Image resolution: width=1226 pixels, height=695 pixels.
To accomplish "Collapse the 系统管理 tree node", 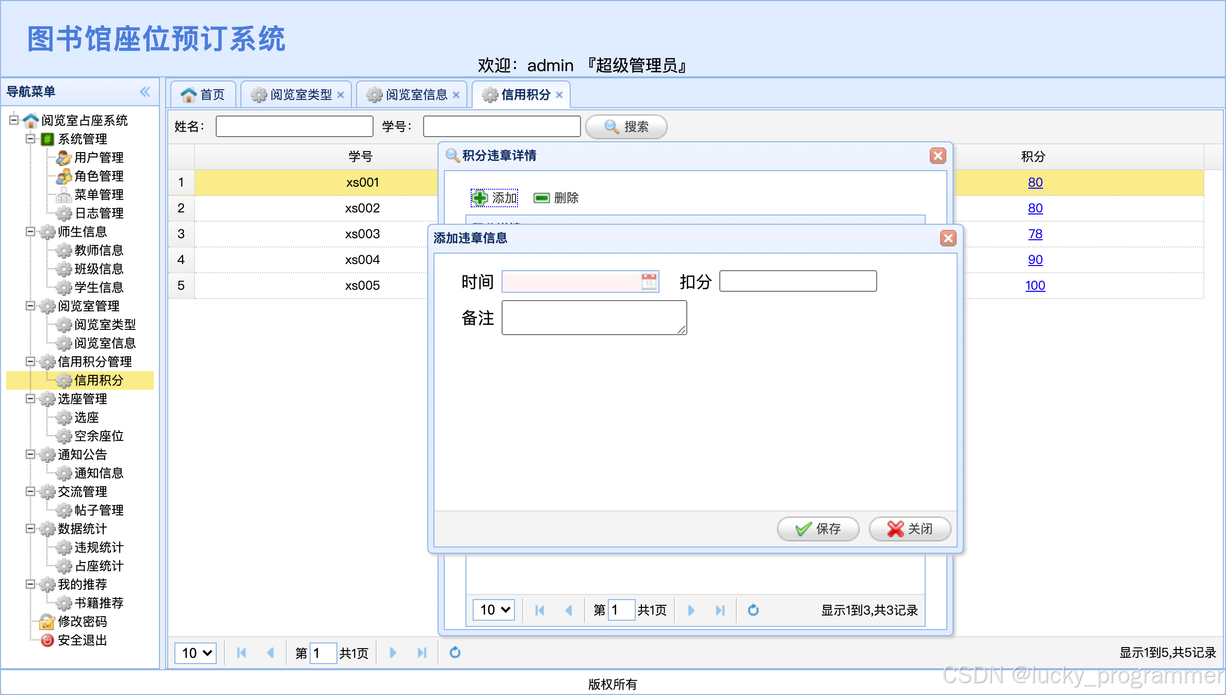I will point(30,139).
